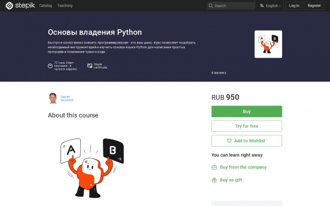Click the Try for free button
The image size is (330, 206).
(246, 126)
